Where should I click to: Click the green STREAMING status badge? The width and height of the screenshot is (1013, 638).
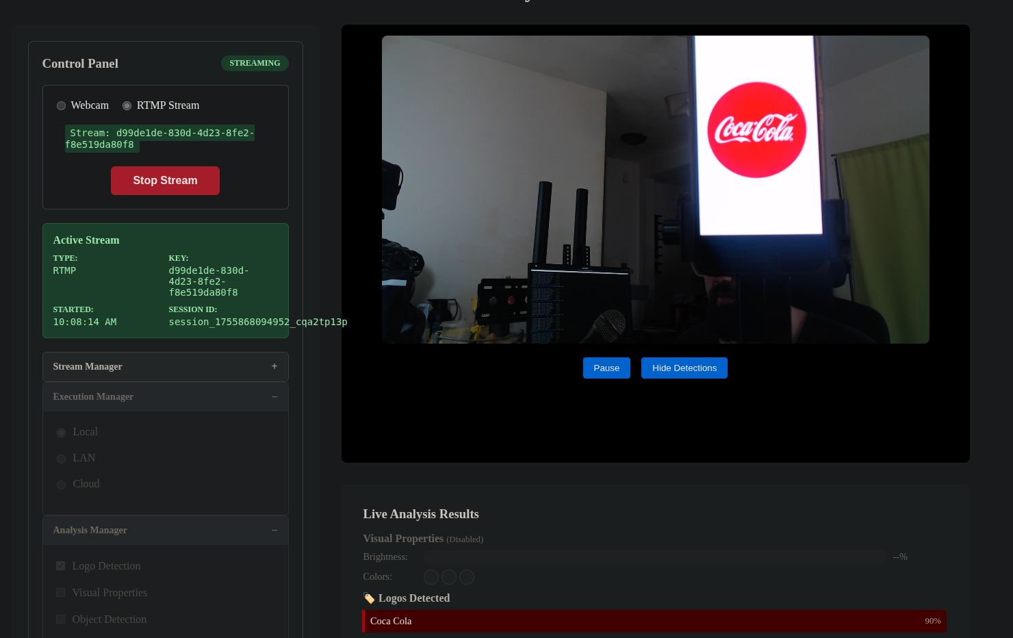click(255, 63)
